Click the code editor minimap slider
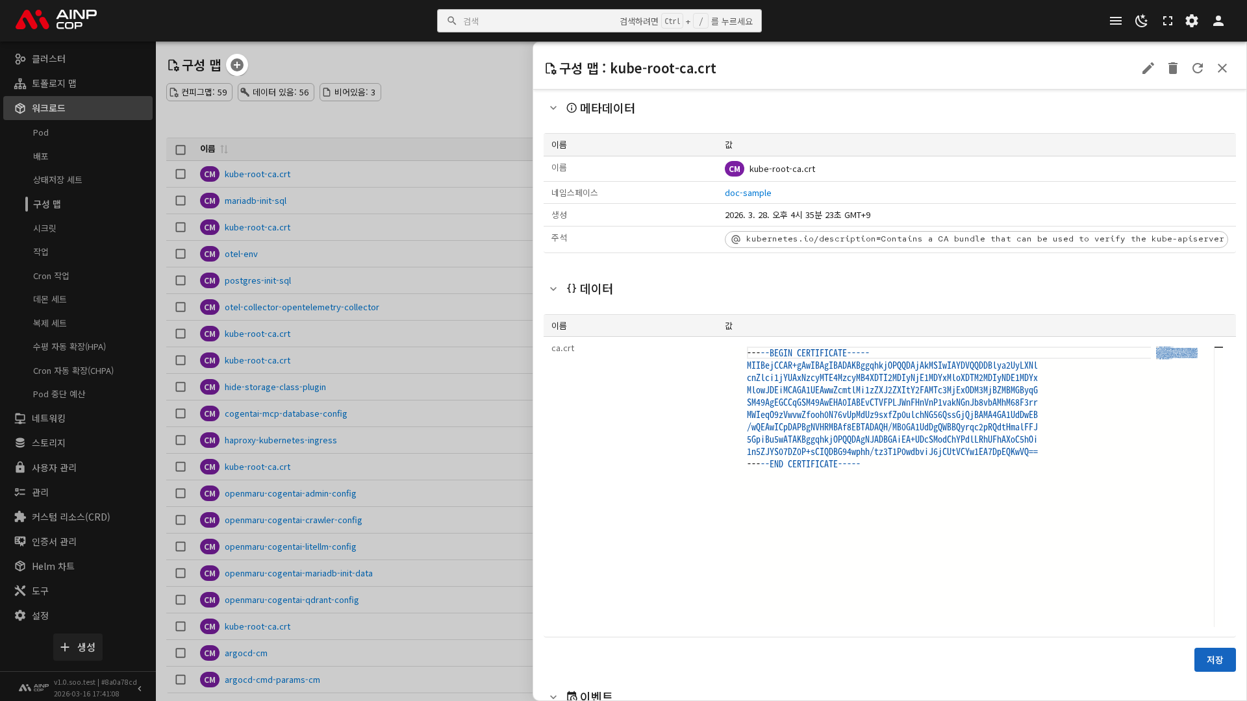Image resolution: width=1247 pixels, height=701 pixels. pos(1176,352)
